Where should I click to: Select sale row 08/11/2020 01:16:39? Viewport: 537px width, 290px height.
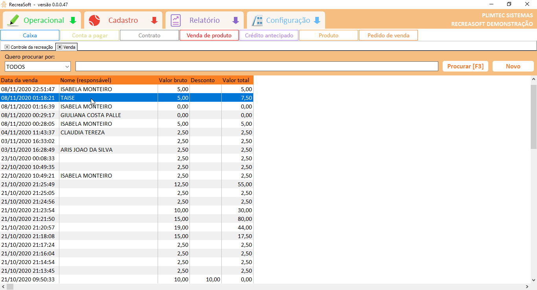(127, 106)
